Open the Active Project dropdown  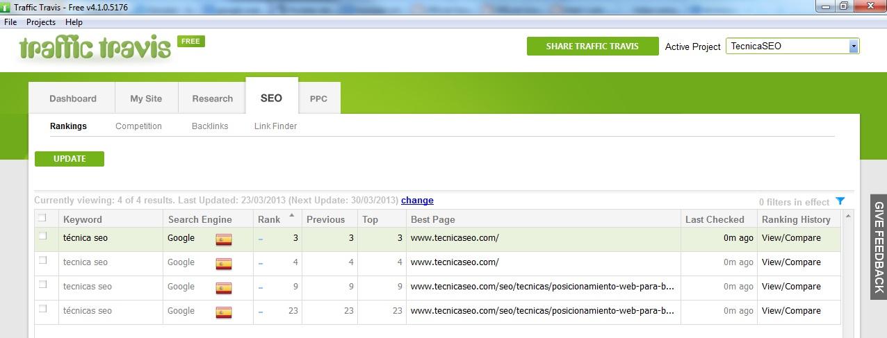853,47
